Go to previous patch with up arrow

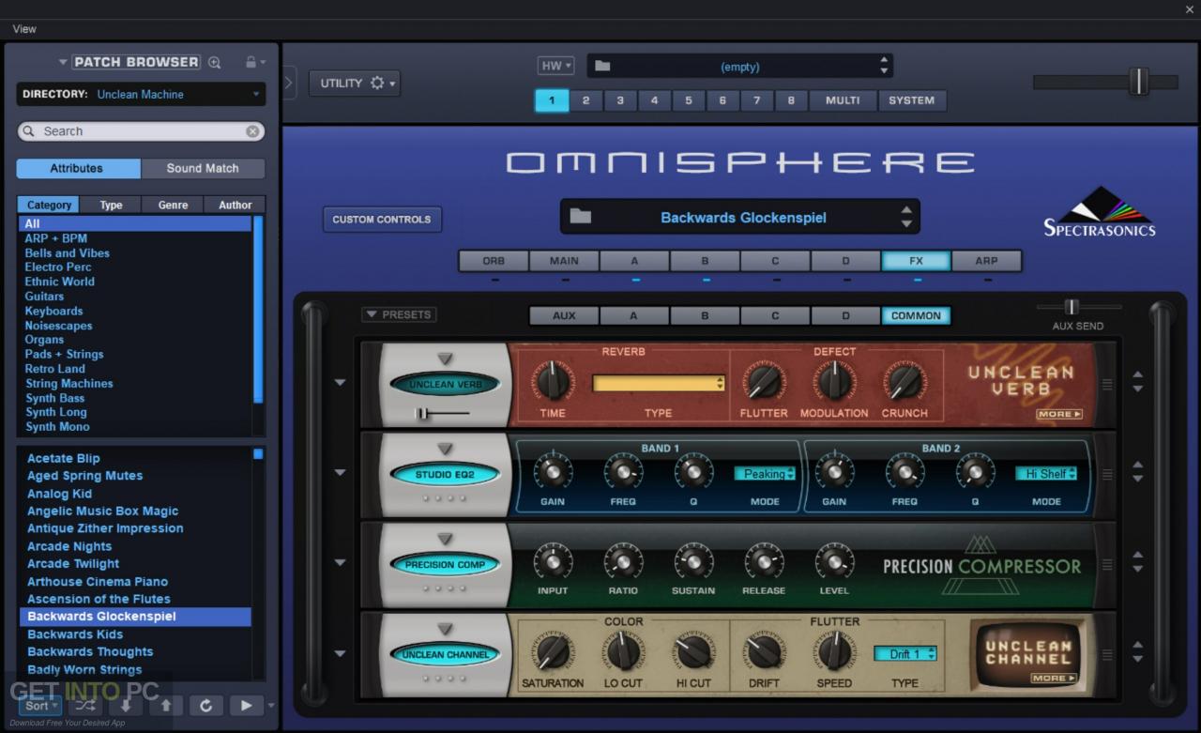[x=166, y=706]
